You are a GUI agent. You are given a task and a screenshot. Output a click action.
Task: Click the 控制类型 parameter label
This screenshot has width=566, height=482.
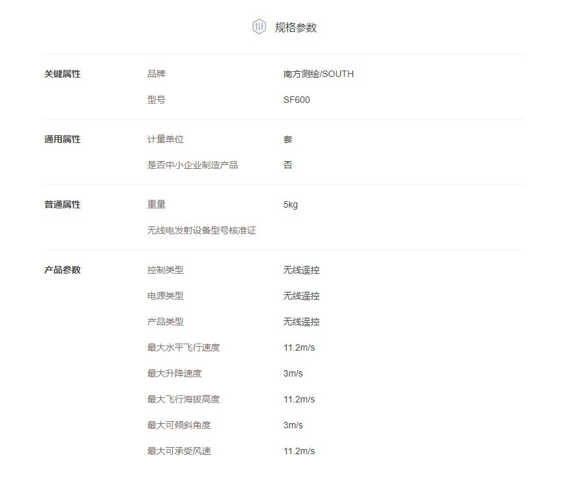(165, 270)
